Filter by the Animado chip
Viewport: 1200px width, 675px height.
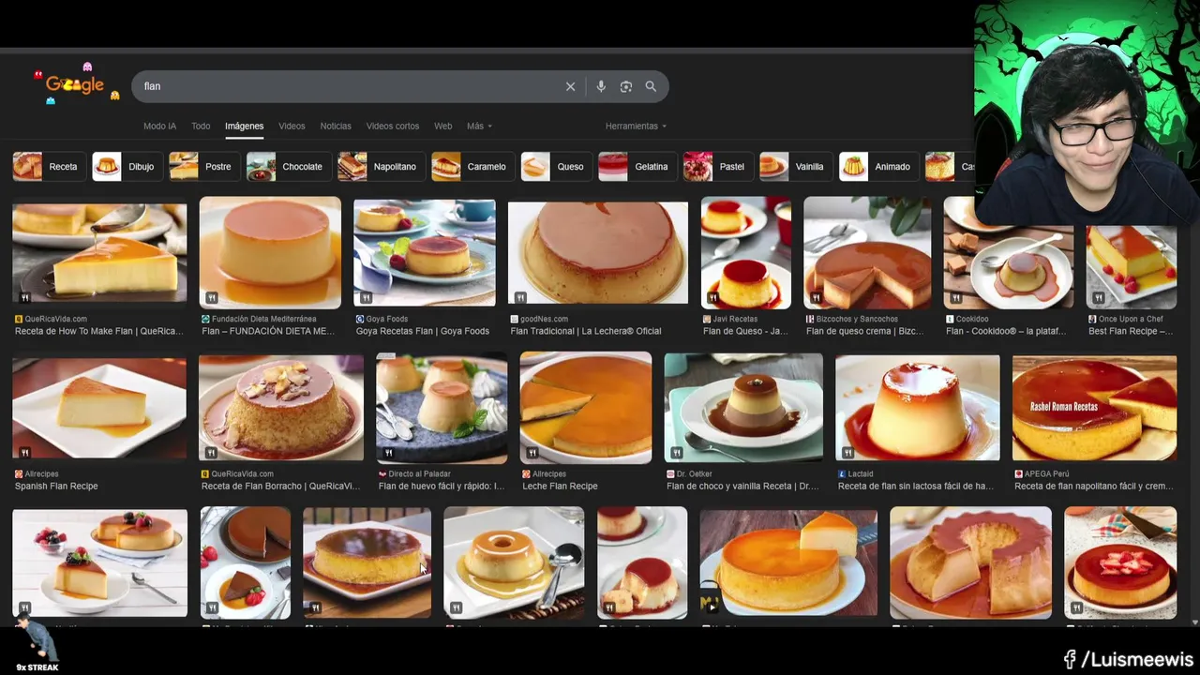[878, 166]
